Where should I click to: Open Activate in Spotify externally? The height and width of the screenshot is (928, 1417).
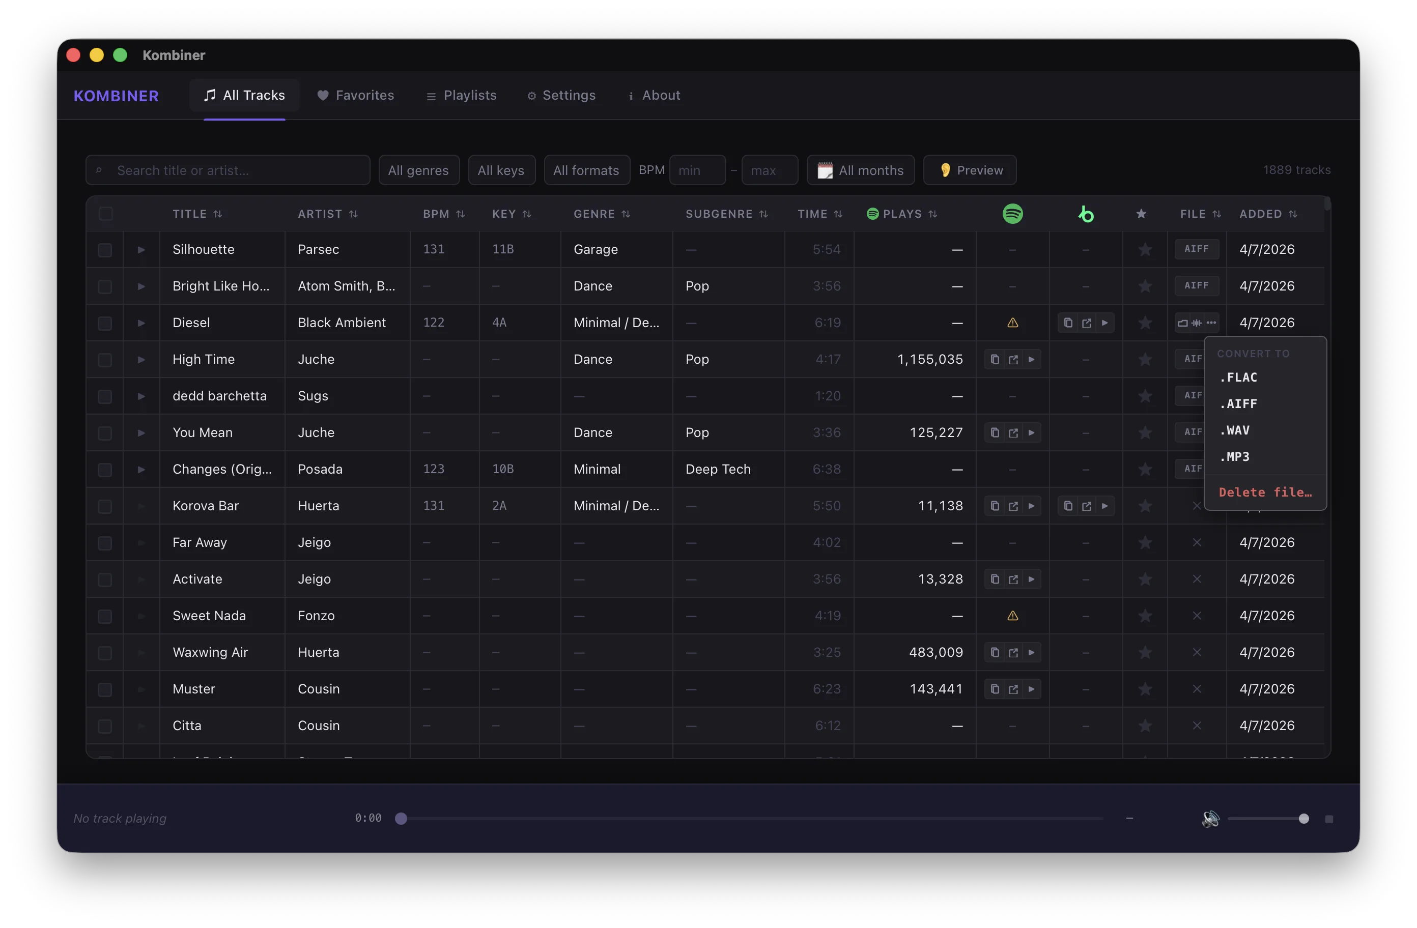coord(1013,579)
